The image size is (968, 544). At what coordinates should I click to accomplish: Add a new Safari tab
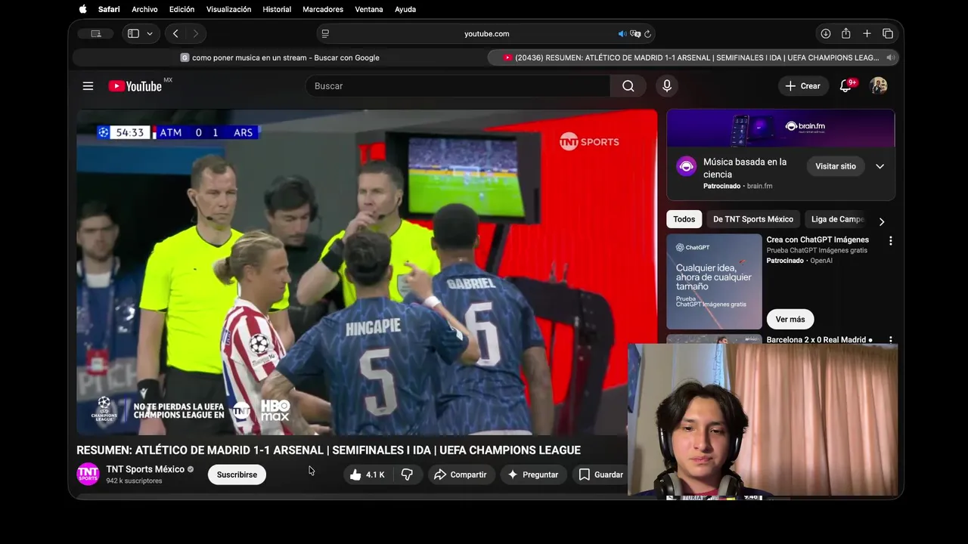click(x=867, y=34)
